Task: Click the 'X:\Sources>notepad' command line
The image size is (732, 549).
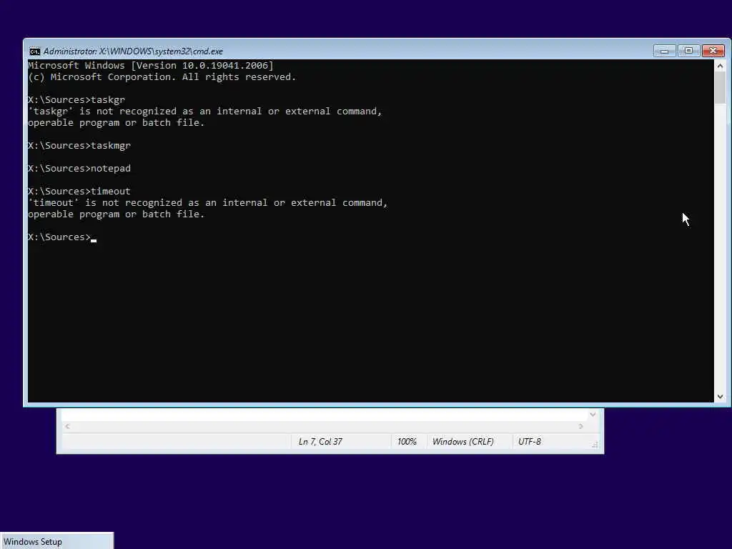Action: pyautogui.click(x=79, y=169)
